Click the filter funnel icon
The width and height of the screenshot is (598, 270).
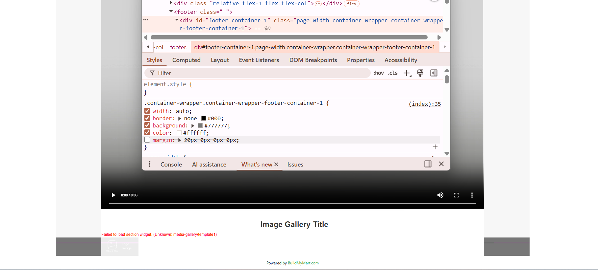152,73
